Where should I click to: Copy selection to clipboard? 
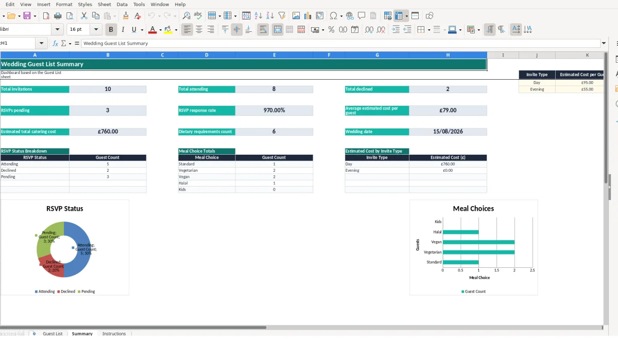click(x=95, y=16)
